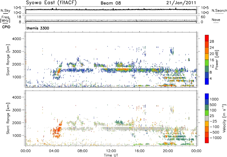Pick the teal velocity swatch between 100 and 500
Screen dimensions: 227x157
pyautogui.click(x=207, y=107)
